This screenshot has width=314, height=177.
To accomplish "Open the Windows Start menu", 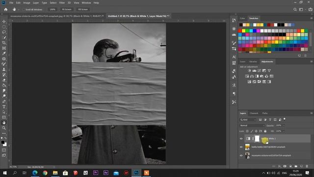I will [x=4, y=173].
